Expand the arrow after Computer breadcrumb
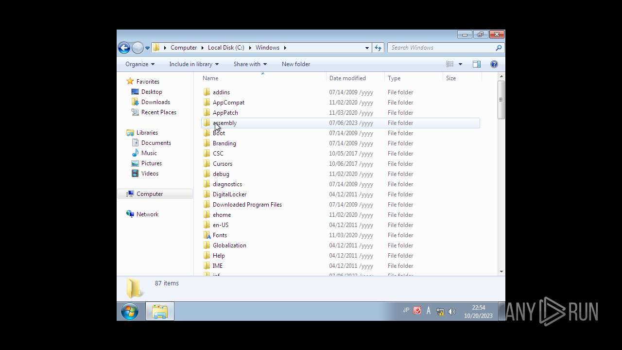The height and width of the screenshot is (350, 622). coord(202,48)
